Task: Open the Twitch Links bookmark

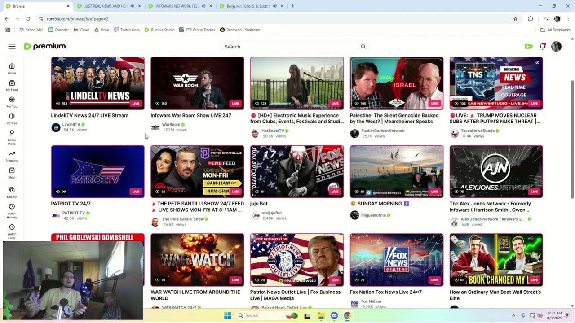Action: tap(127, 30)
